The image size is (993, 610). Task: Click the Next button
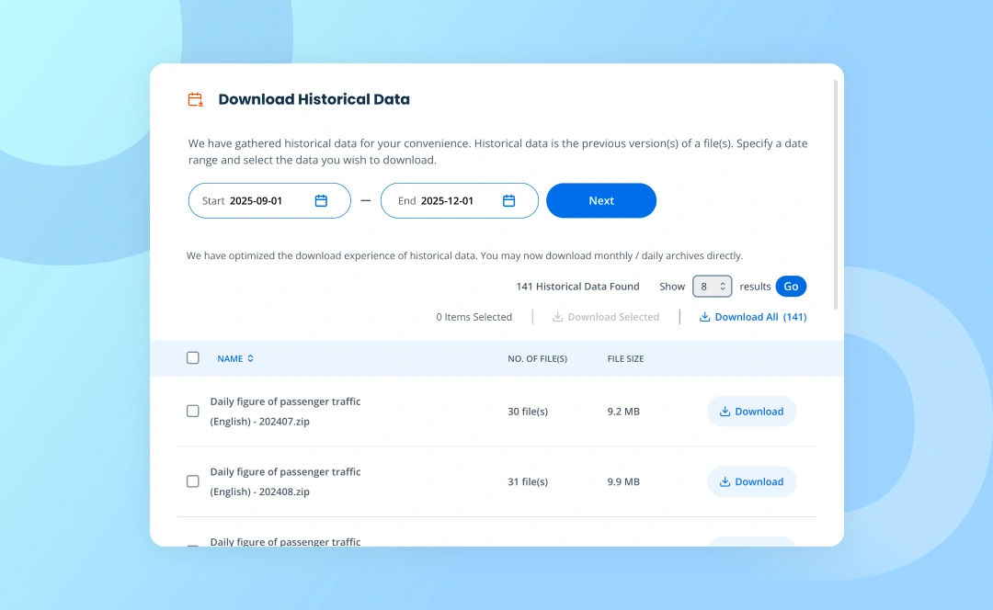[x=601, y=200]
